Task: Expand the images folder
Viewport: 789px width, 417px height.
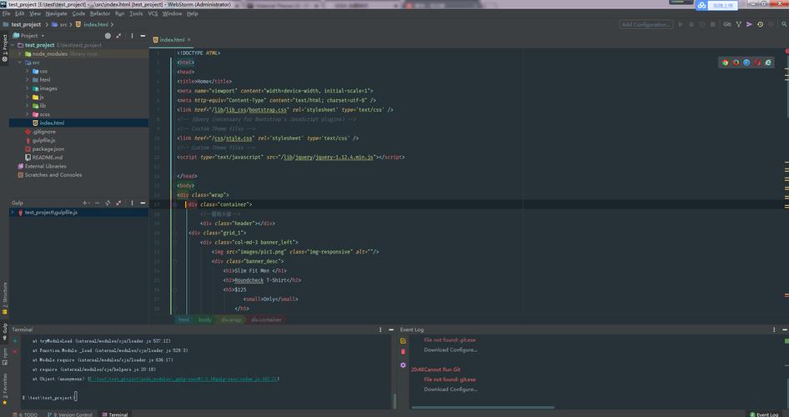Action: point(28,88)
